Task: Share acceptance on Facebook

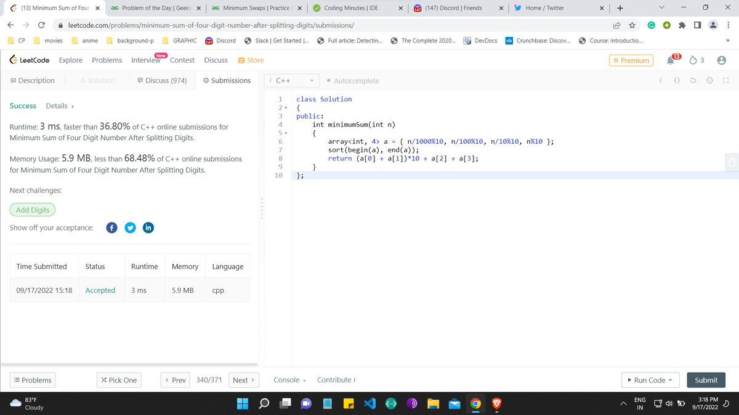Action: (112, 227)
